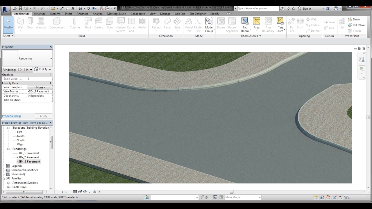
Task: Open the Site Designer ribbon tab
Action: (198, 14)
